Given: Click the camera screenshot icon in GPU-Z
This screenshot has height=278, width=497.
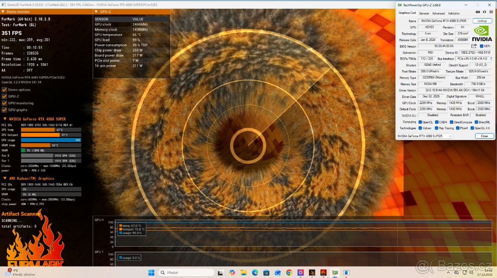Looking at the screenshot, I should click(x=478, y=12).
